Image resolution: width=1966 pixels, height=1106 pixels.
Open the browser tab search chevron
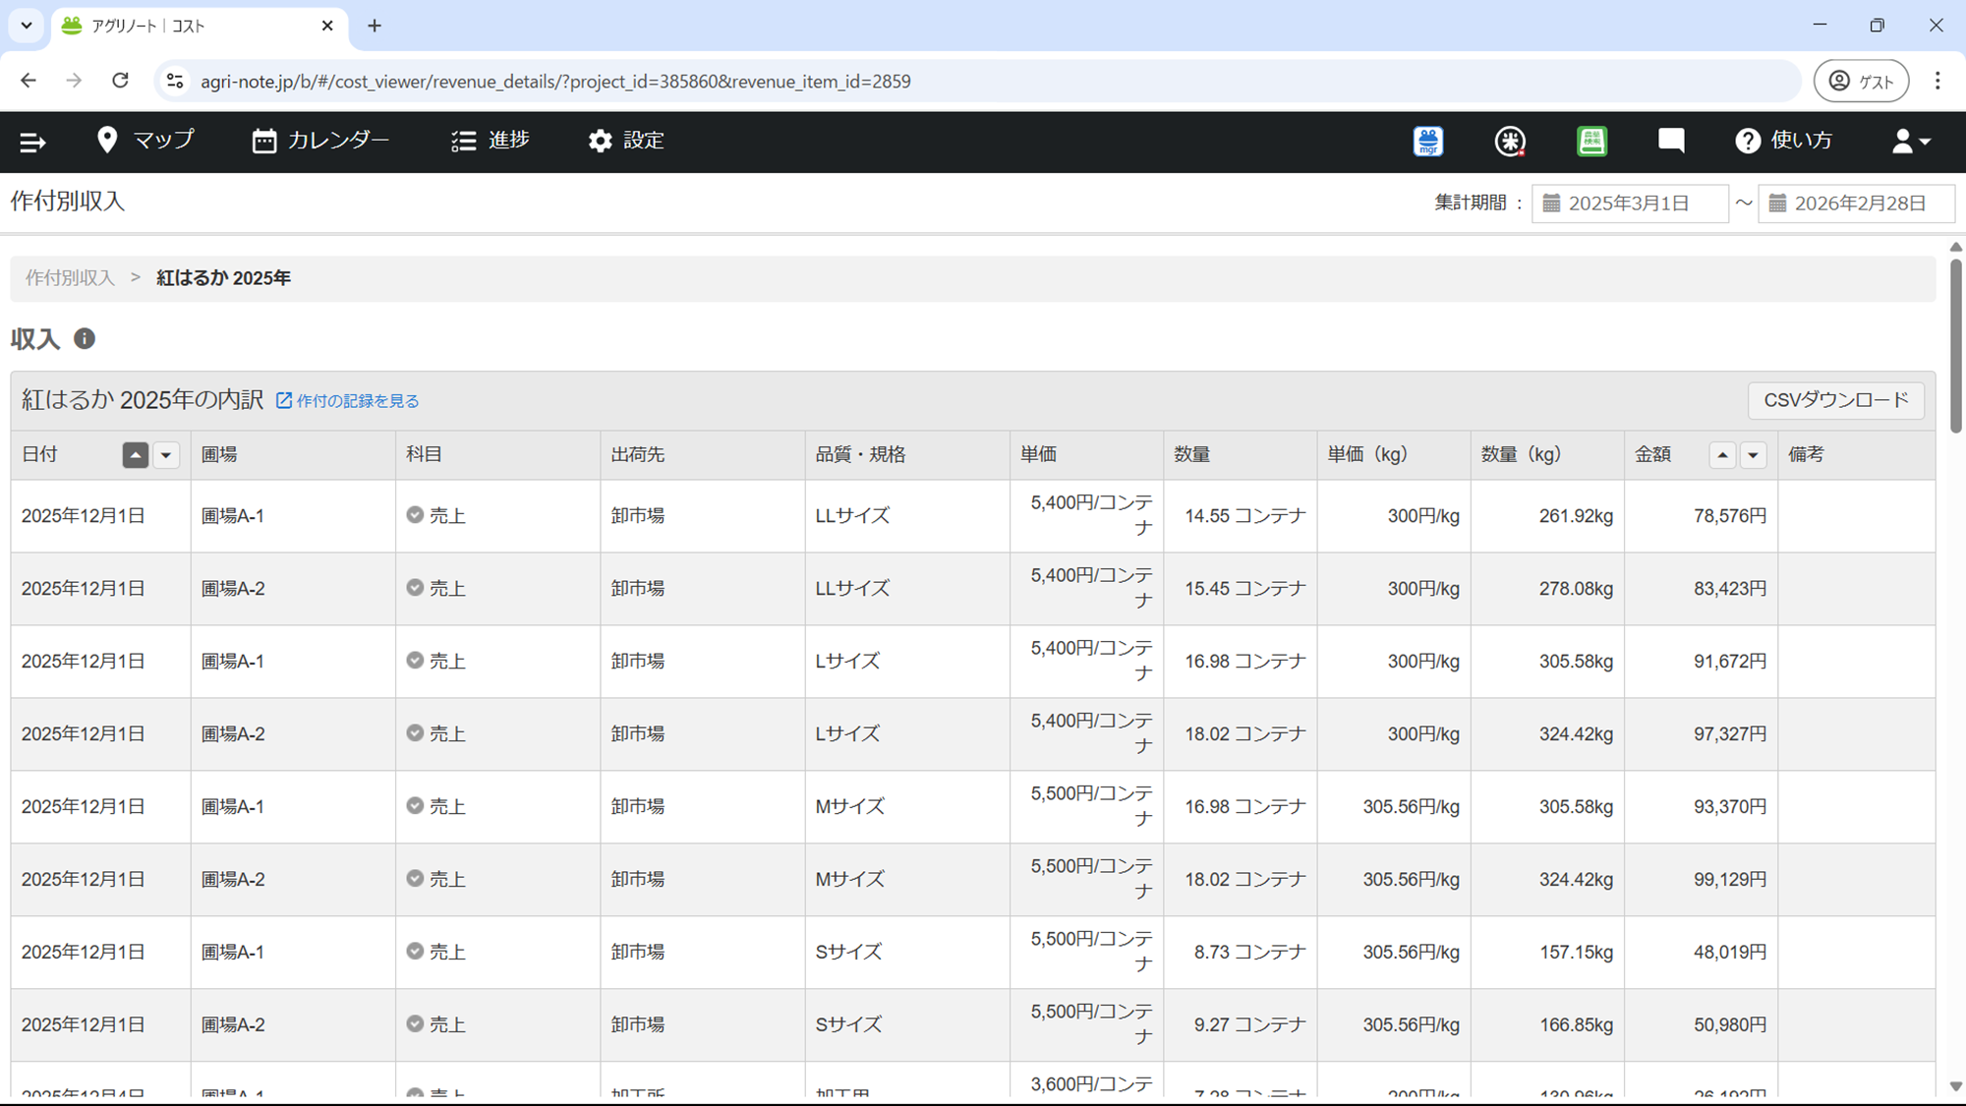click(27, 26)
